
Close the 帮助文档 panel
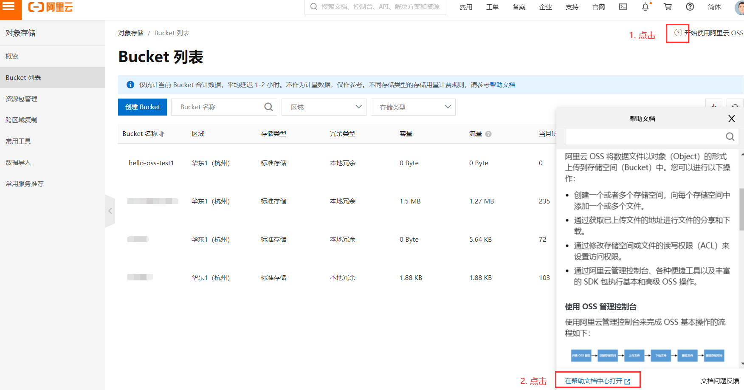coord(732,119)
